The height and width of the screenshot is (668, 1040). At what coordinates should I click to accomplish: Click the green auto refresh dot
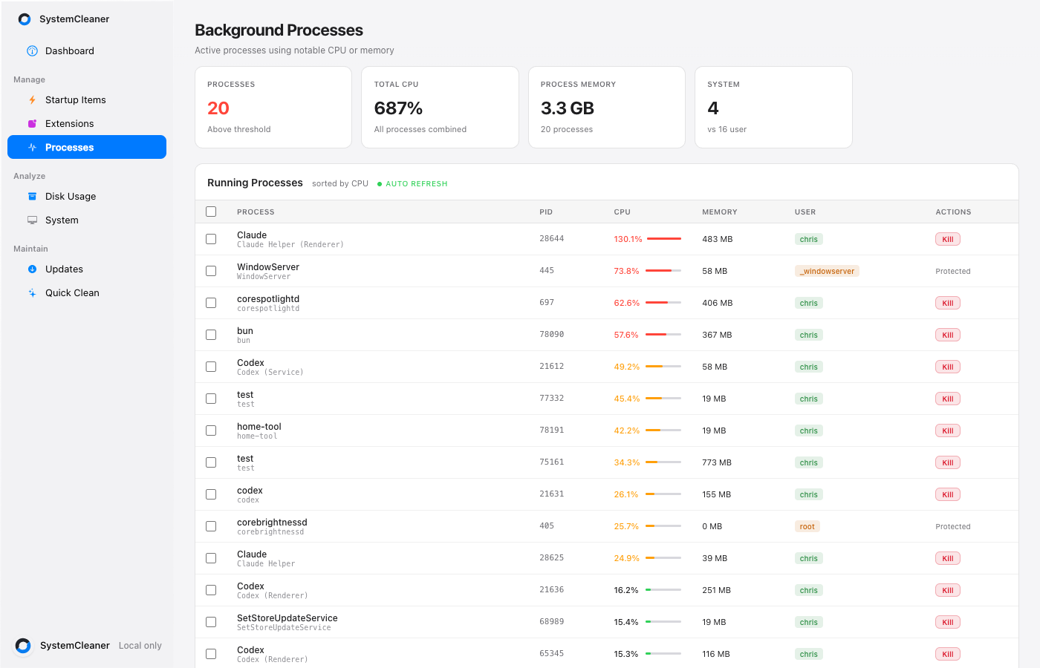pos(380,184)
